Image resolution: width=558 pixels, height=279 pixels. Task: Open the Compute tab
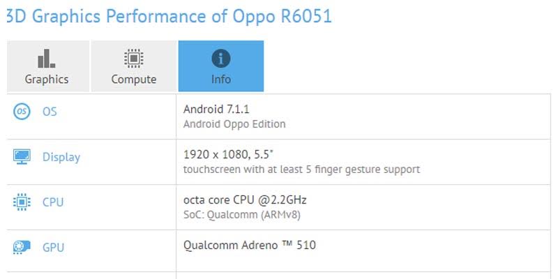pos(133,79)
